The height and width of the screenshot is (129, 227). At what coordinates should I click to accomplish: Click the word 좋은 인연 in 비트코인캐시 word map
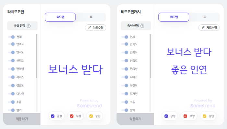189,70
